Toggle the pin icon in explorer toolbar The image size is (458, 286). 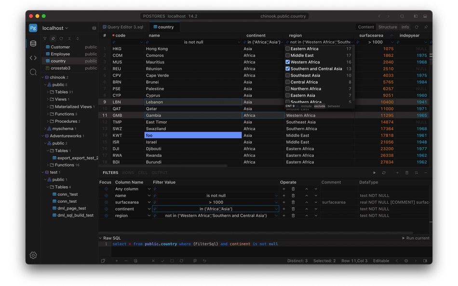click(53, 39)
